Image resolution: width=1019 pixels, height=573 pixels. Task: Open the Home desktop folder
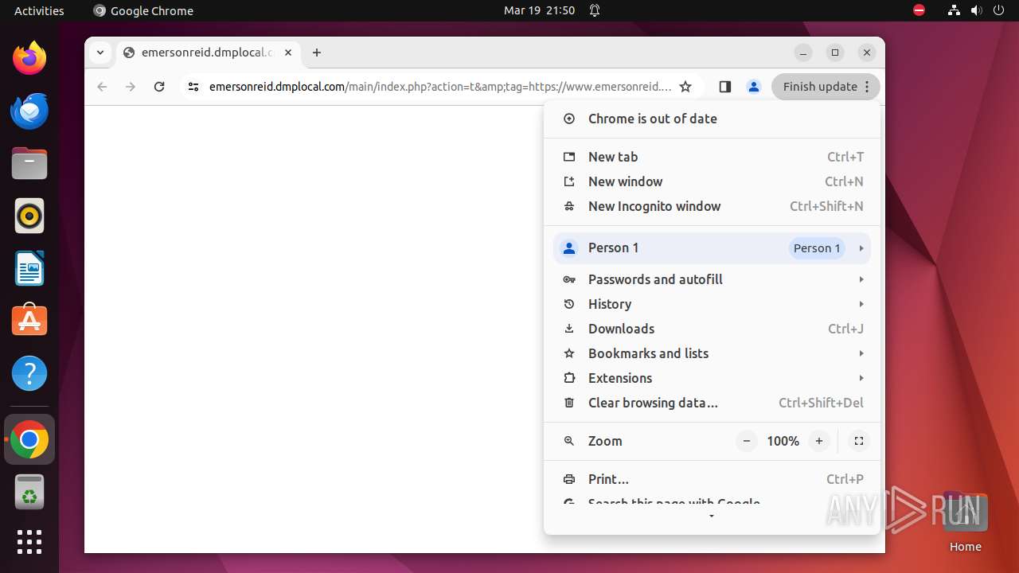tap(965, 522)
